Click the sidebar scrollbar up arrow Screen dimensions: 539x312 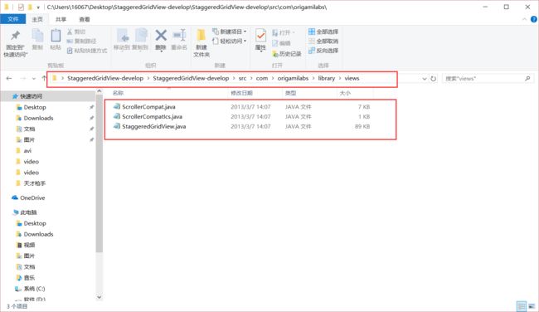tap(99, 91)
